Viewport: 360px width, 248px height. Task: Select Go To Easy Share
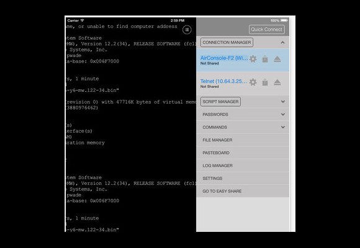tap(243, 191)
